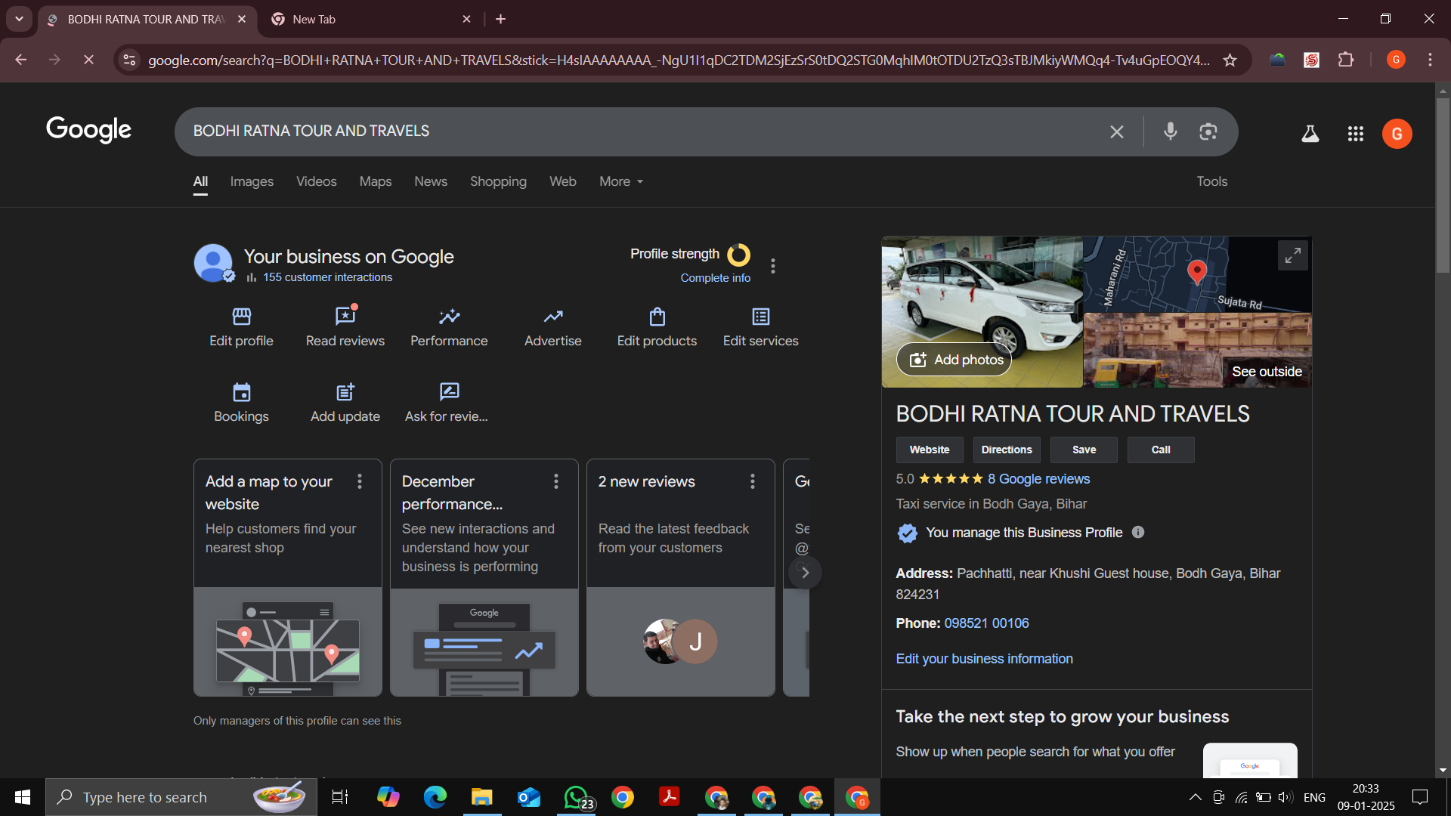Open business profile three-dot options menu
Image resolution: width=1451 pixels, height=816 pixels.
pyautogui.click(x=772, y=266)
